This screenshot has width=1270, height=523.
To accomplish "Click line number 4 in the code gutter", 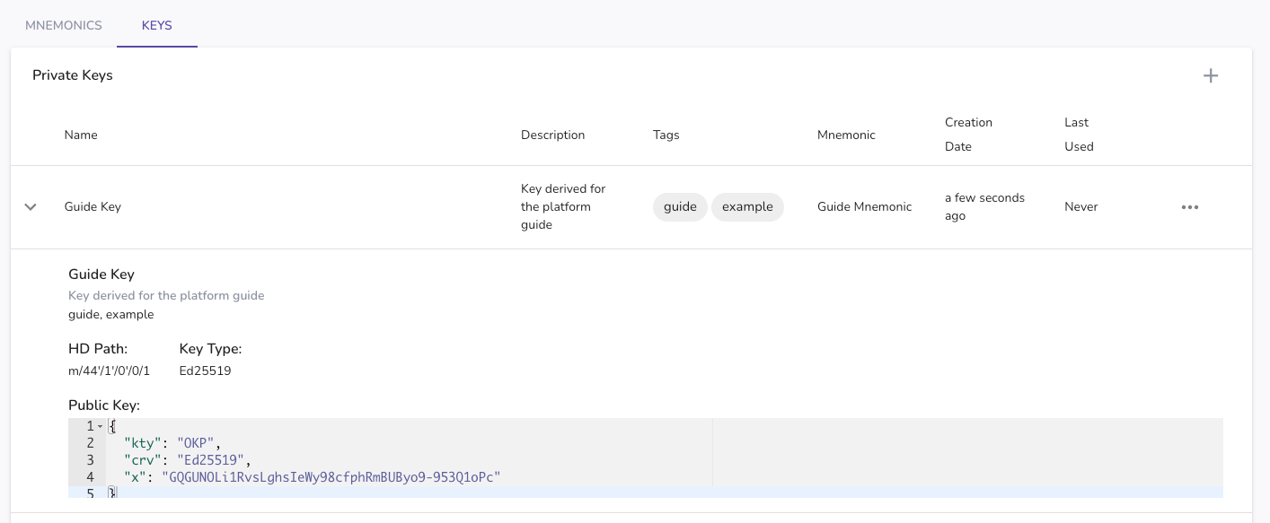I will [x=91, y=477].
